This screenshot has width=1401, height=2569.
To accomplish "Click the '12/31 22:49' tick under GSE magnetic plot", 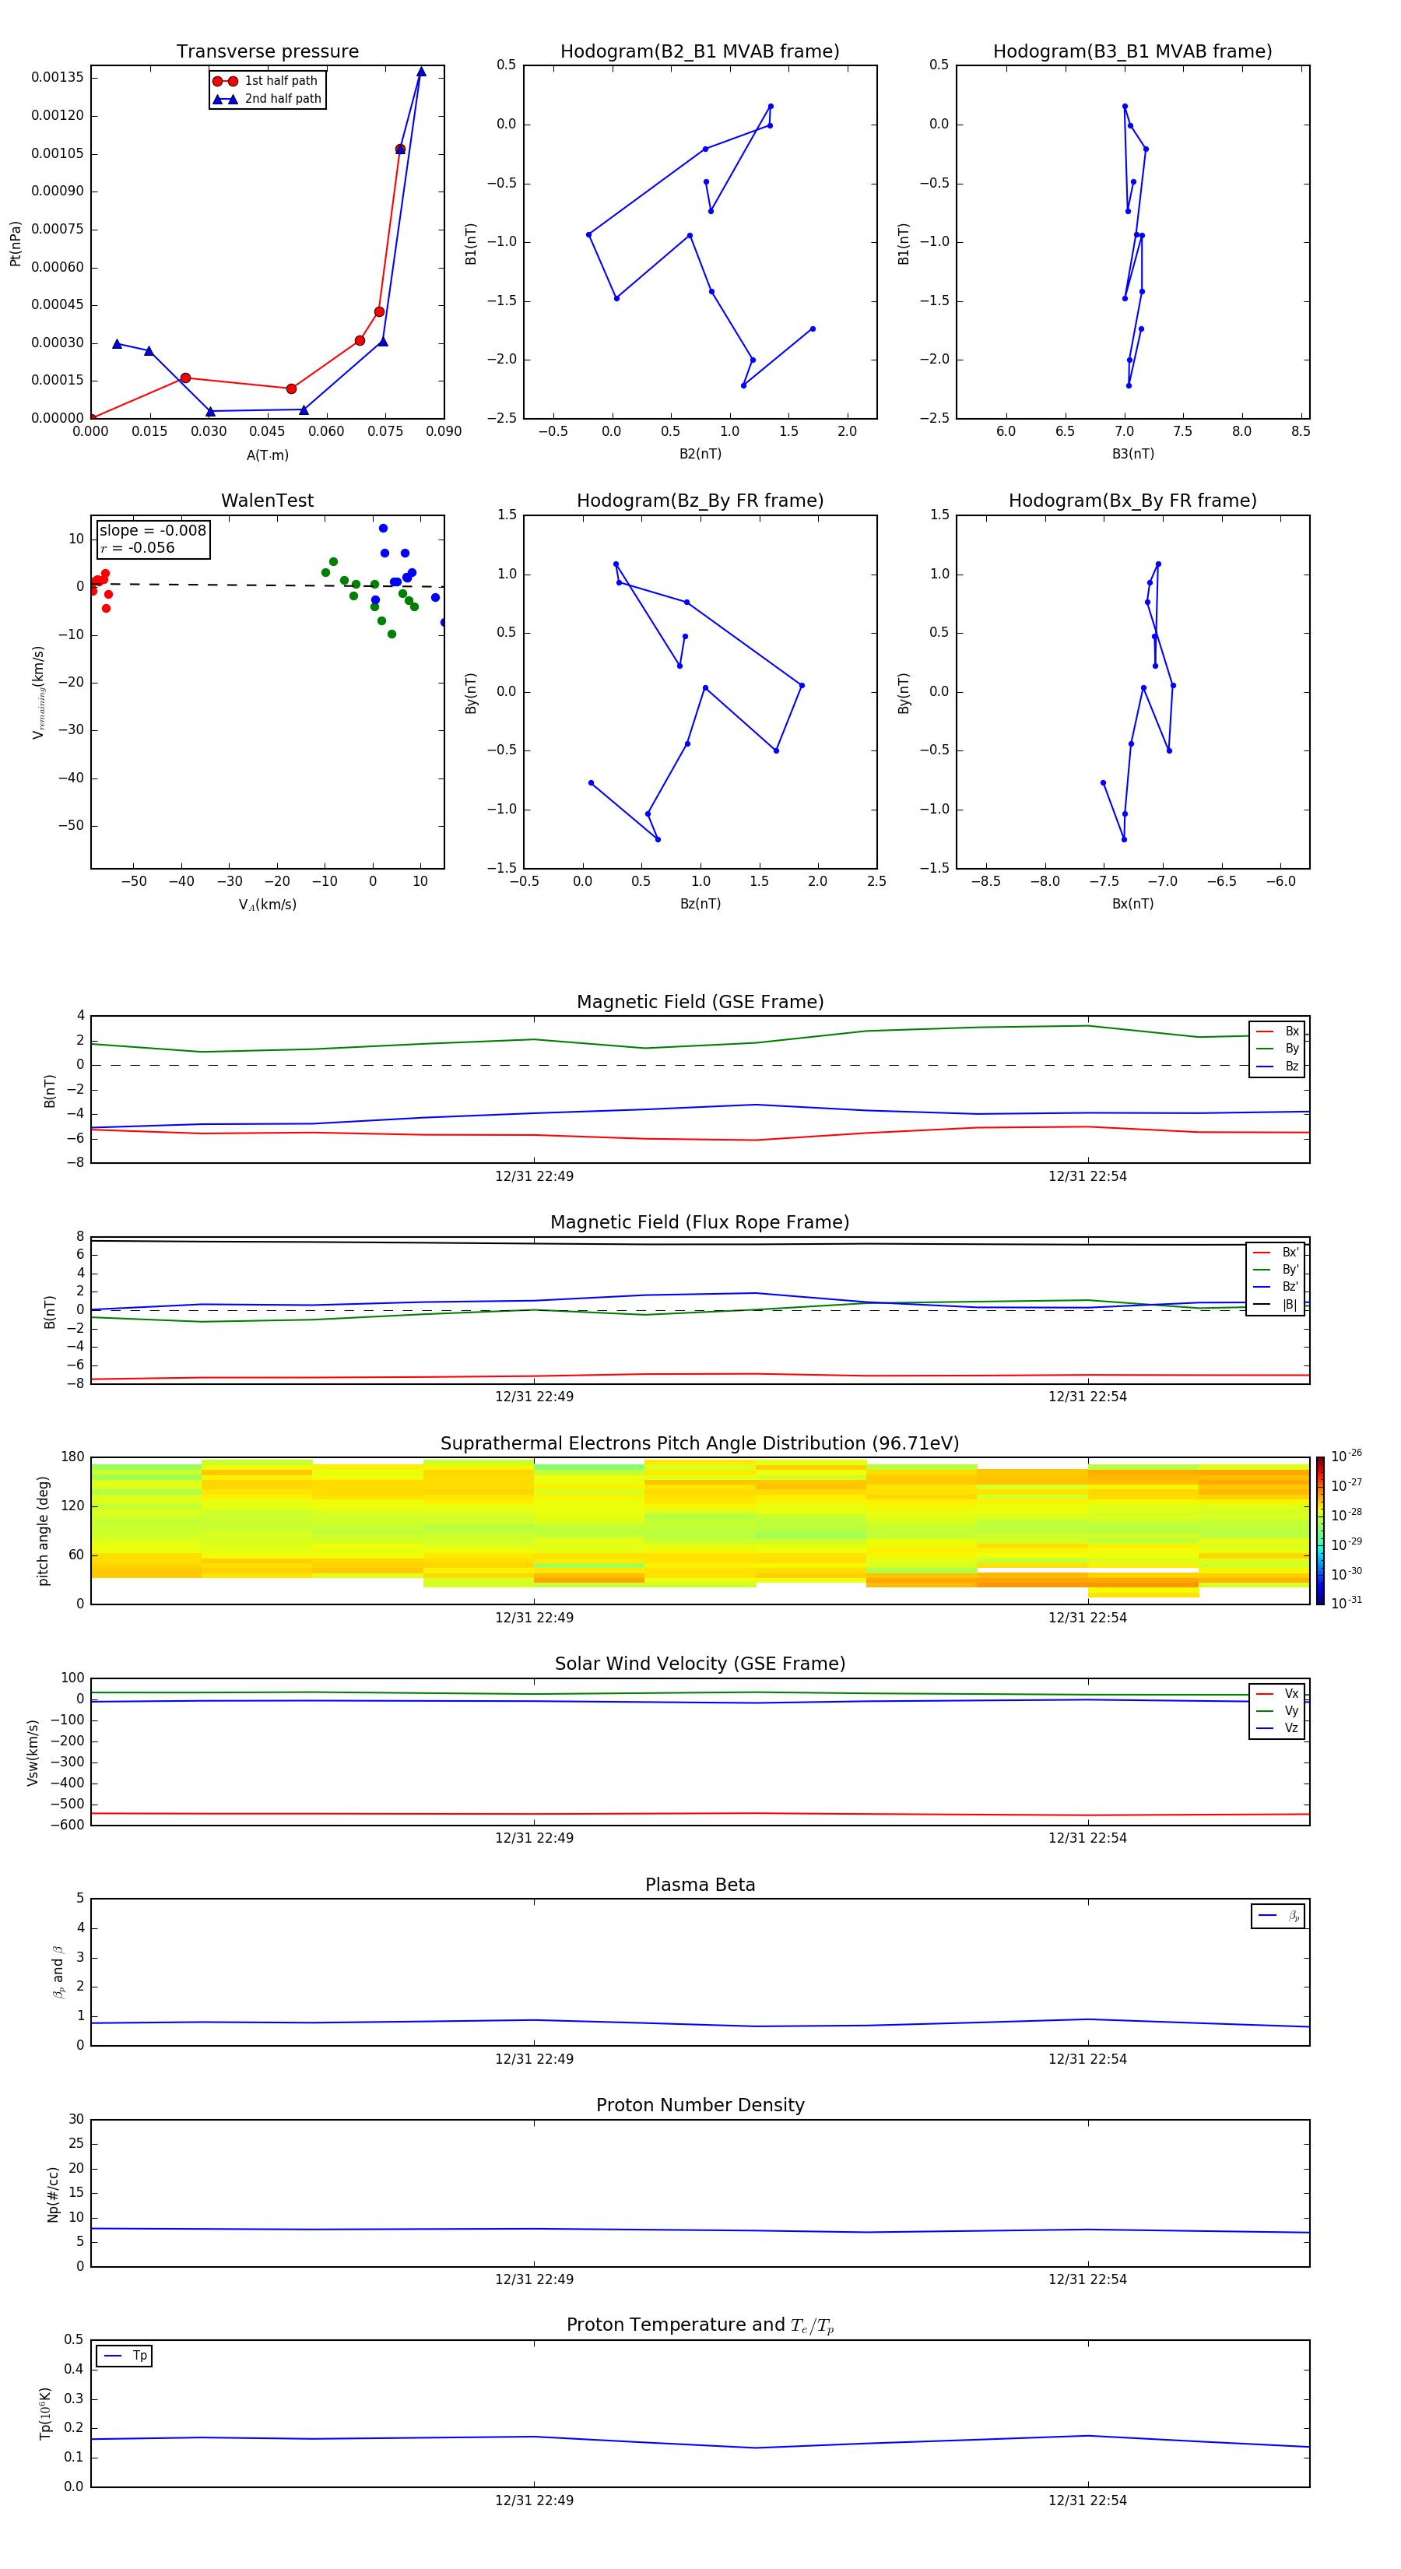I will [x=535, y=1177].
